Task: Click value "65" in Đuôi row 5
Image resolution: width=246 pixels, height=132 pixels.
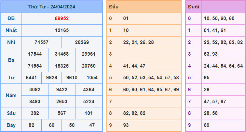Action: click(x=206, y=78)
